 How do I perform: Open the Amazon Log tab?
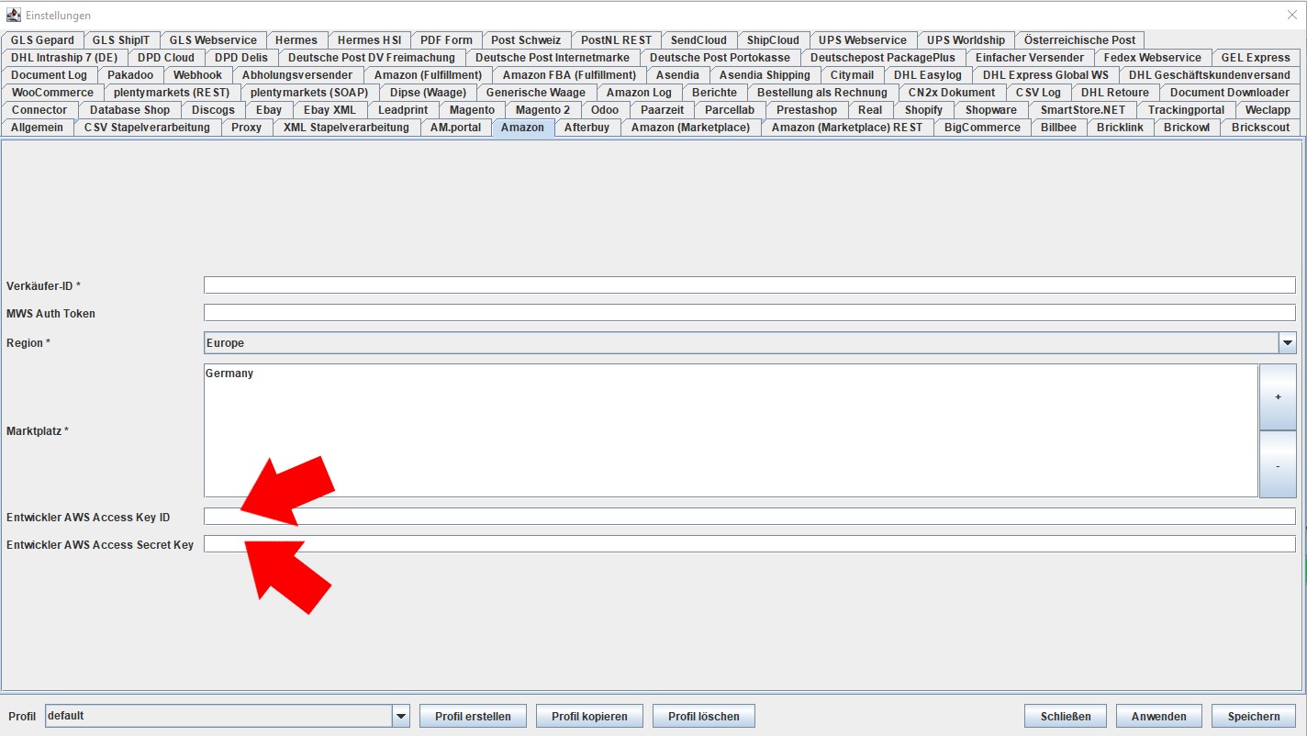pyautogui.click(x=639, y=93)
